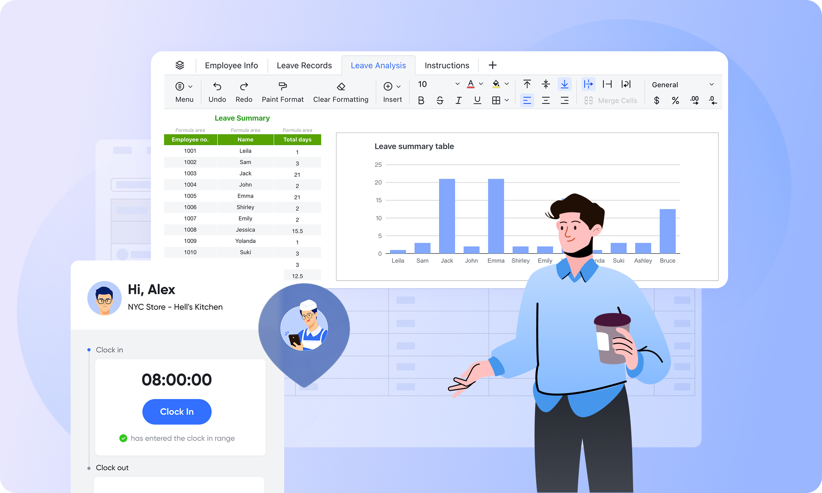Click Alex's profile avatar
This screenshot has height=493, width=822.
104,298
